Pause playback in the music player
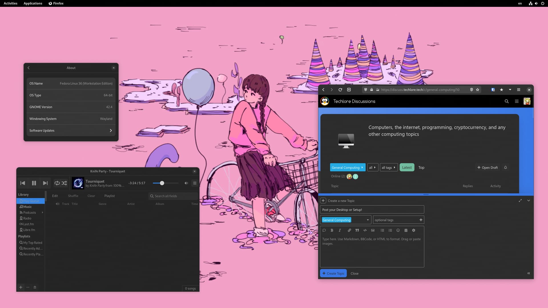Screen dimensions: 548x308 coord(34,183)
